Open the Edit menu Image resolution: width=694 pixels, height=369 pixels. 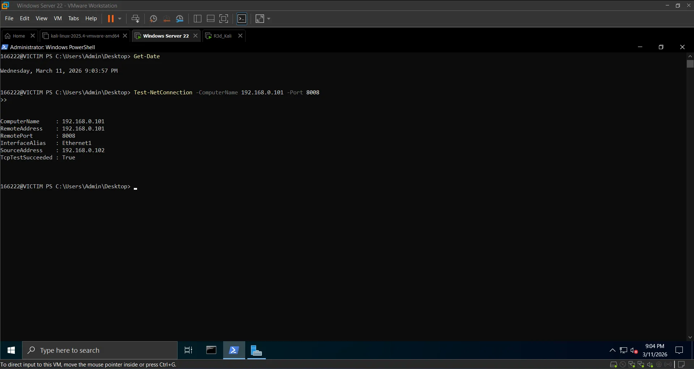click(x=25, y=18)
